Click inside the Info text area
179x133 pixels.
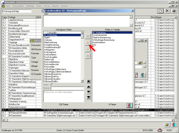coord(87,21)
